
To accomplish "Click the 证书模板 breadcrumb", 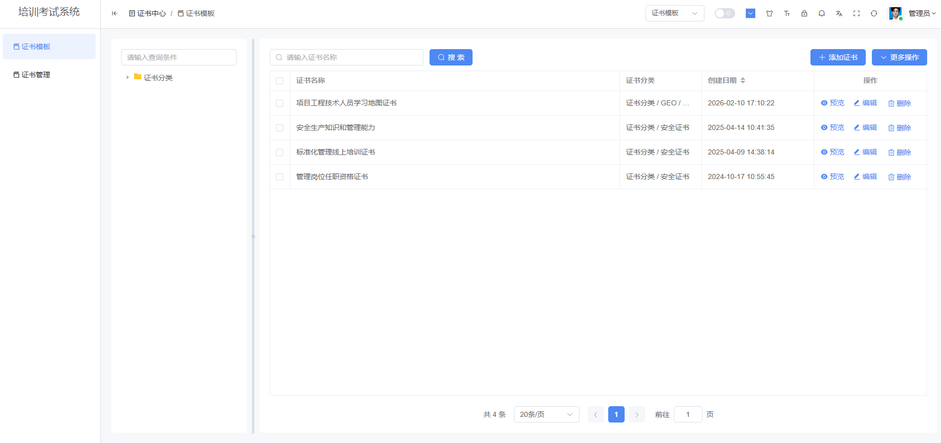I will [x=196, y=13].
